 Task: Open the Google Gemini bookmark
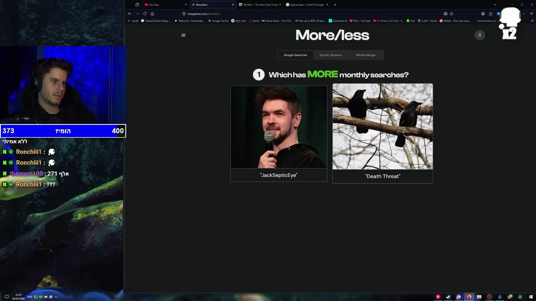[x=218, y=21]
